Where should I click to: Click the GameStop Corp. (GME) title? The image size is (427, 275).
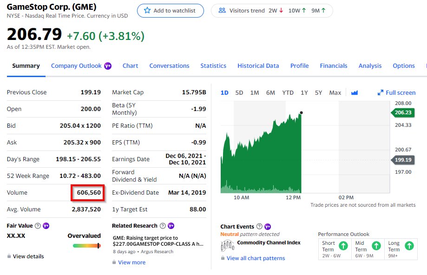click(x=52, y=7)
